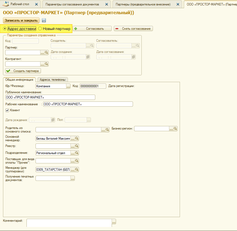Select the Новый партнер radio option
237x231 pixels.
pyautogui.click(x=40, y=29)
